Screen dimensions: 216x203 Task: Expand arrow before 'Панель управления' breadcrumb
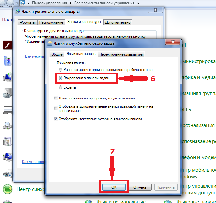tap(28, 3)
